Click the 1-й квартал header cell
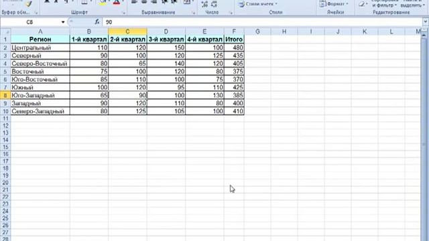 click(89, 39)
